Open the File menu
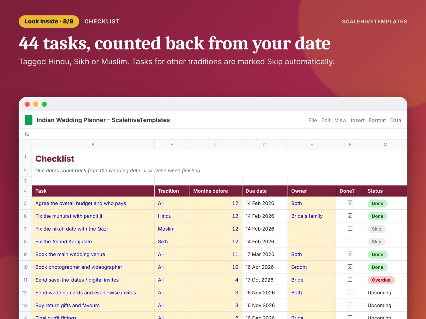This screenshot has width=426, height=319. coord(313,120)
